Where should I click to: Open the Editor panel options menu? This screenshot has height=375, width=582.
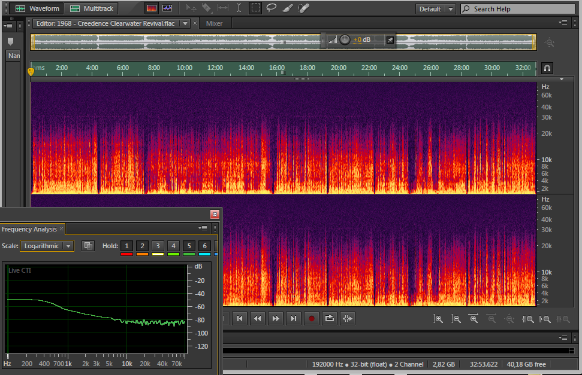[x=563, y=23]
